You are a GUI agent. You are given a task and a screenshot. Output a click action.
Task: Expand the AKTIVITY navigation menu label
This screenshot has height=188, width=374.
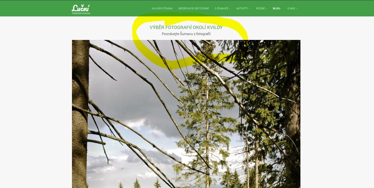coord(242,9)
